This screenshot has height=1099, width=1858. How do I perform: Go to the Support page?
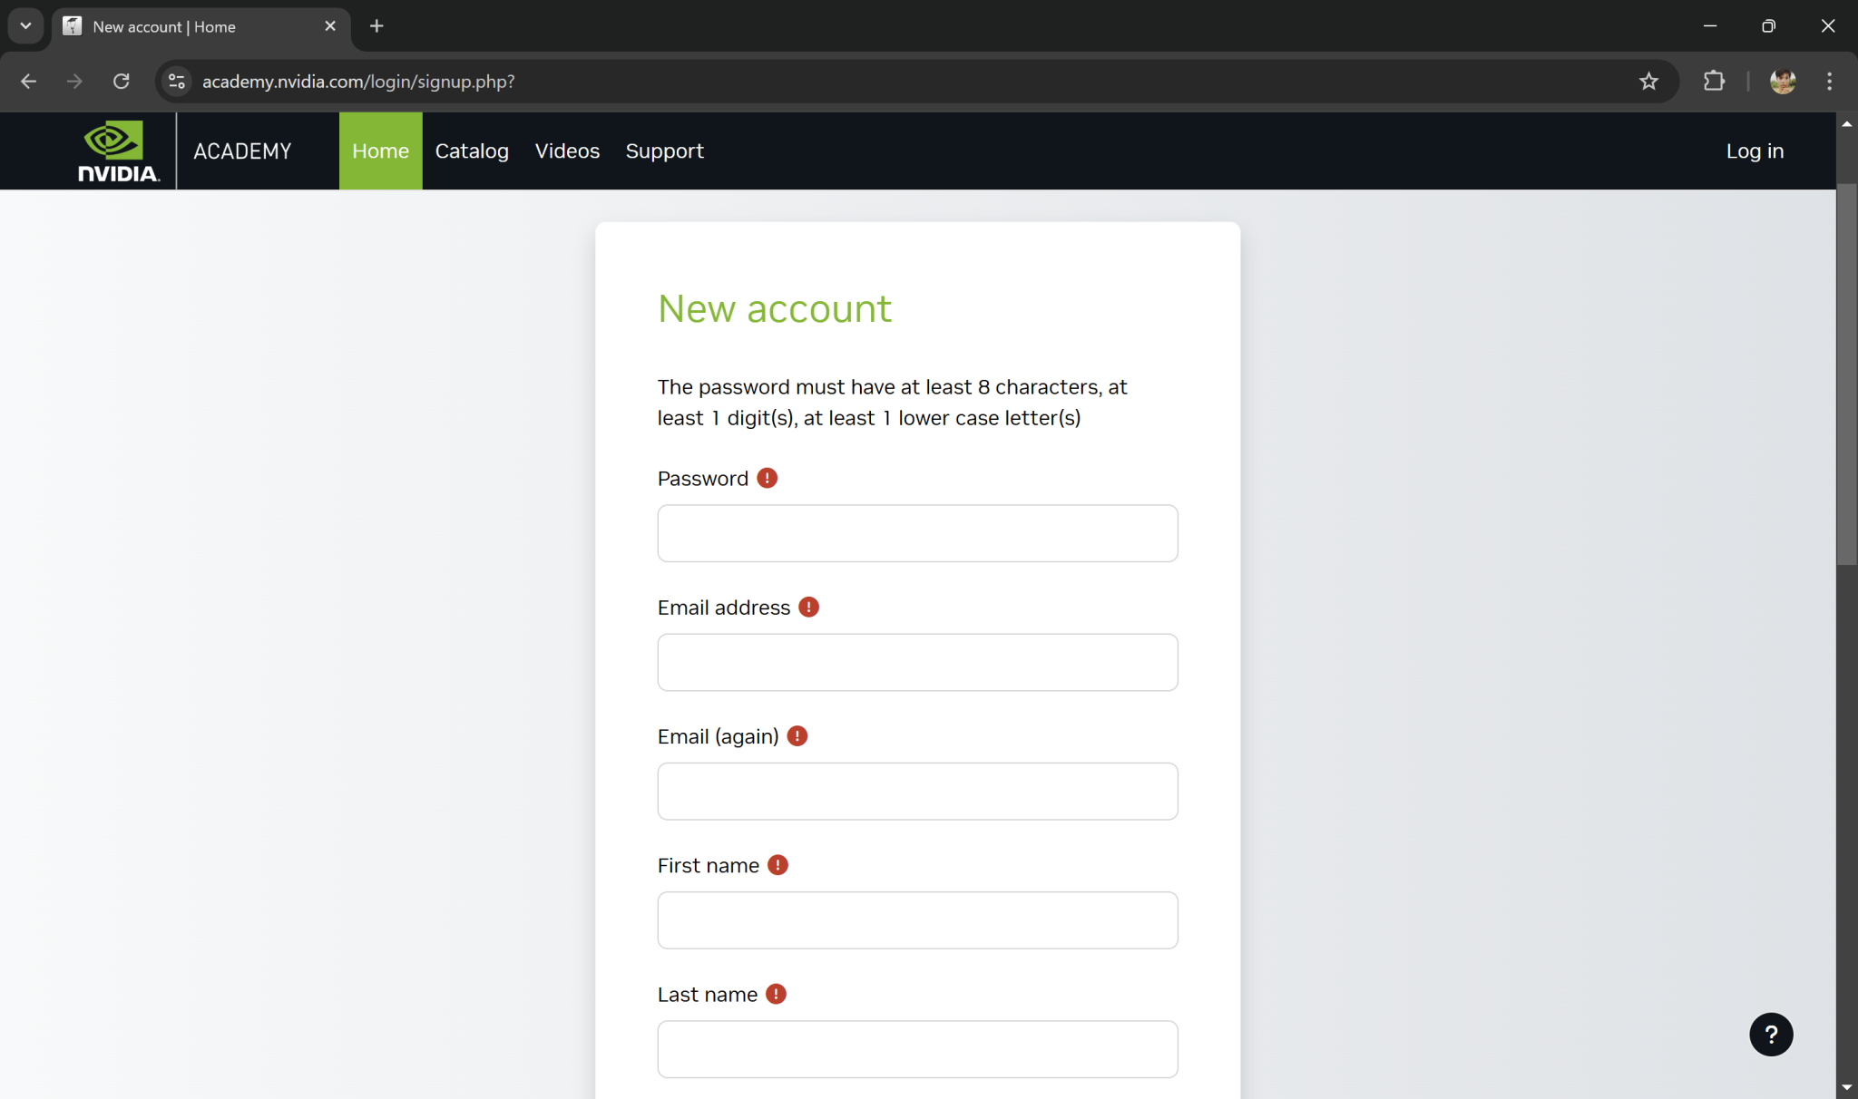(665, 151)
